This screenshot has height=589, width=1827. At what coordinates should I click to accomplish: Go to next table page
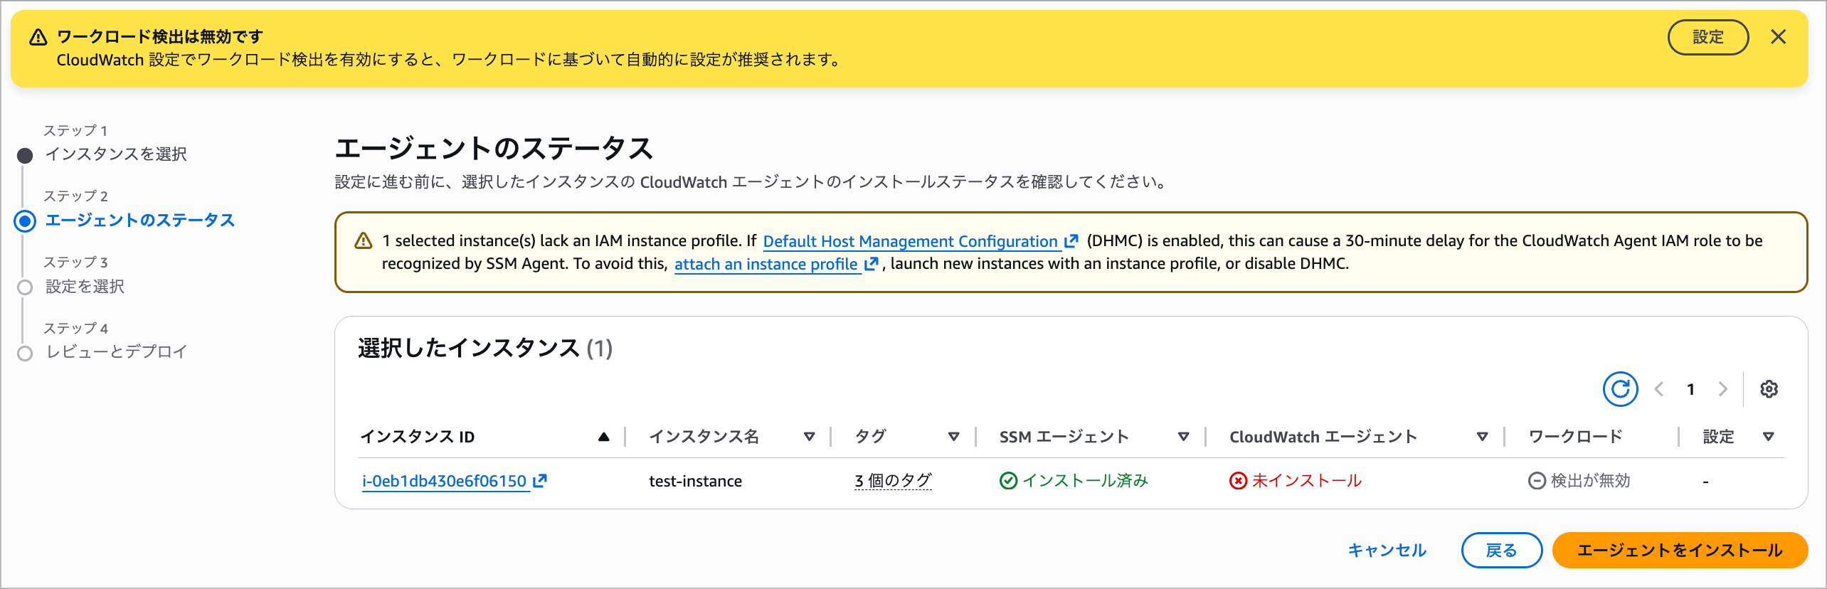[1722, 389]
